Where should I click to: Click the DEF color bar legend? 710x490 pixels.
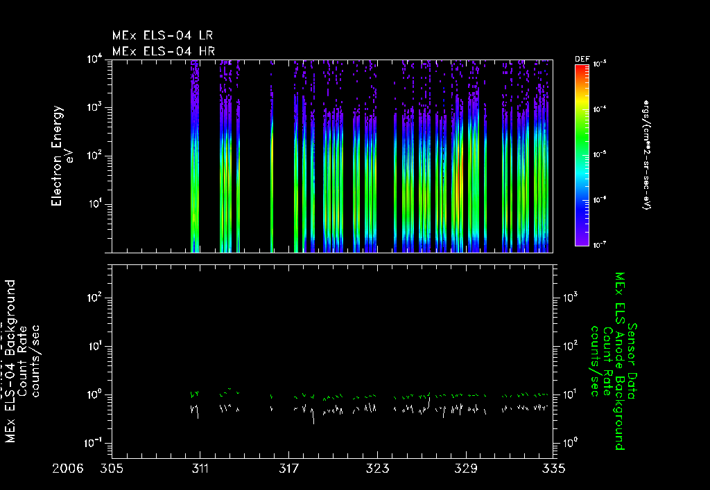click(582, 155)
